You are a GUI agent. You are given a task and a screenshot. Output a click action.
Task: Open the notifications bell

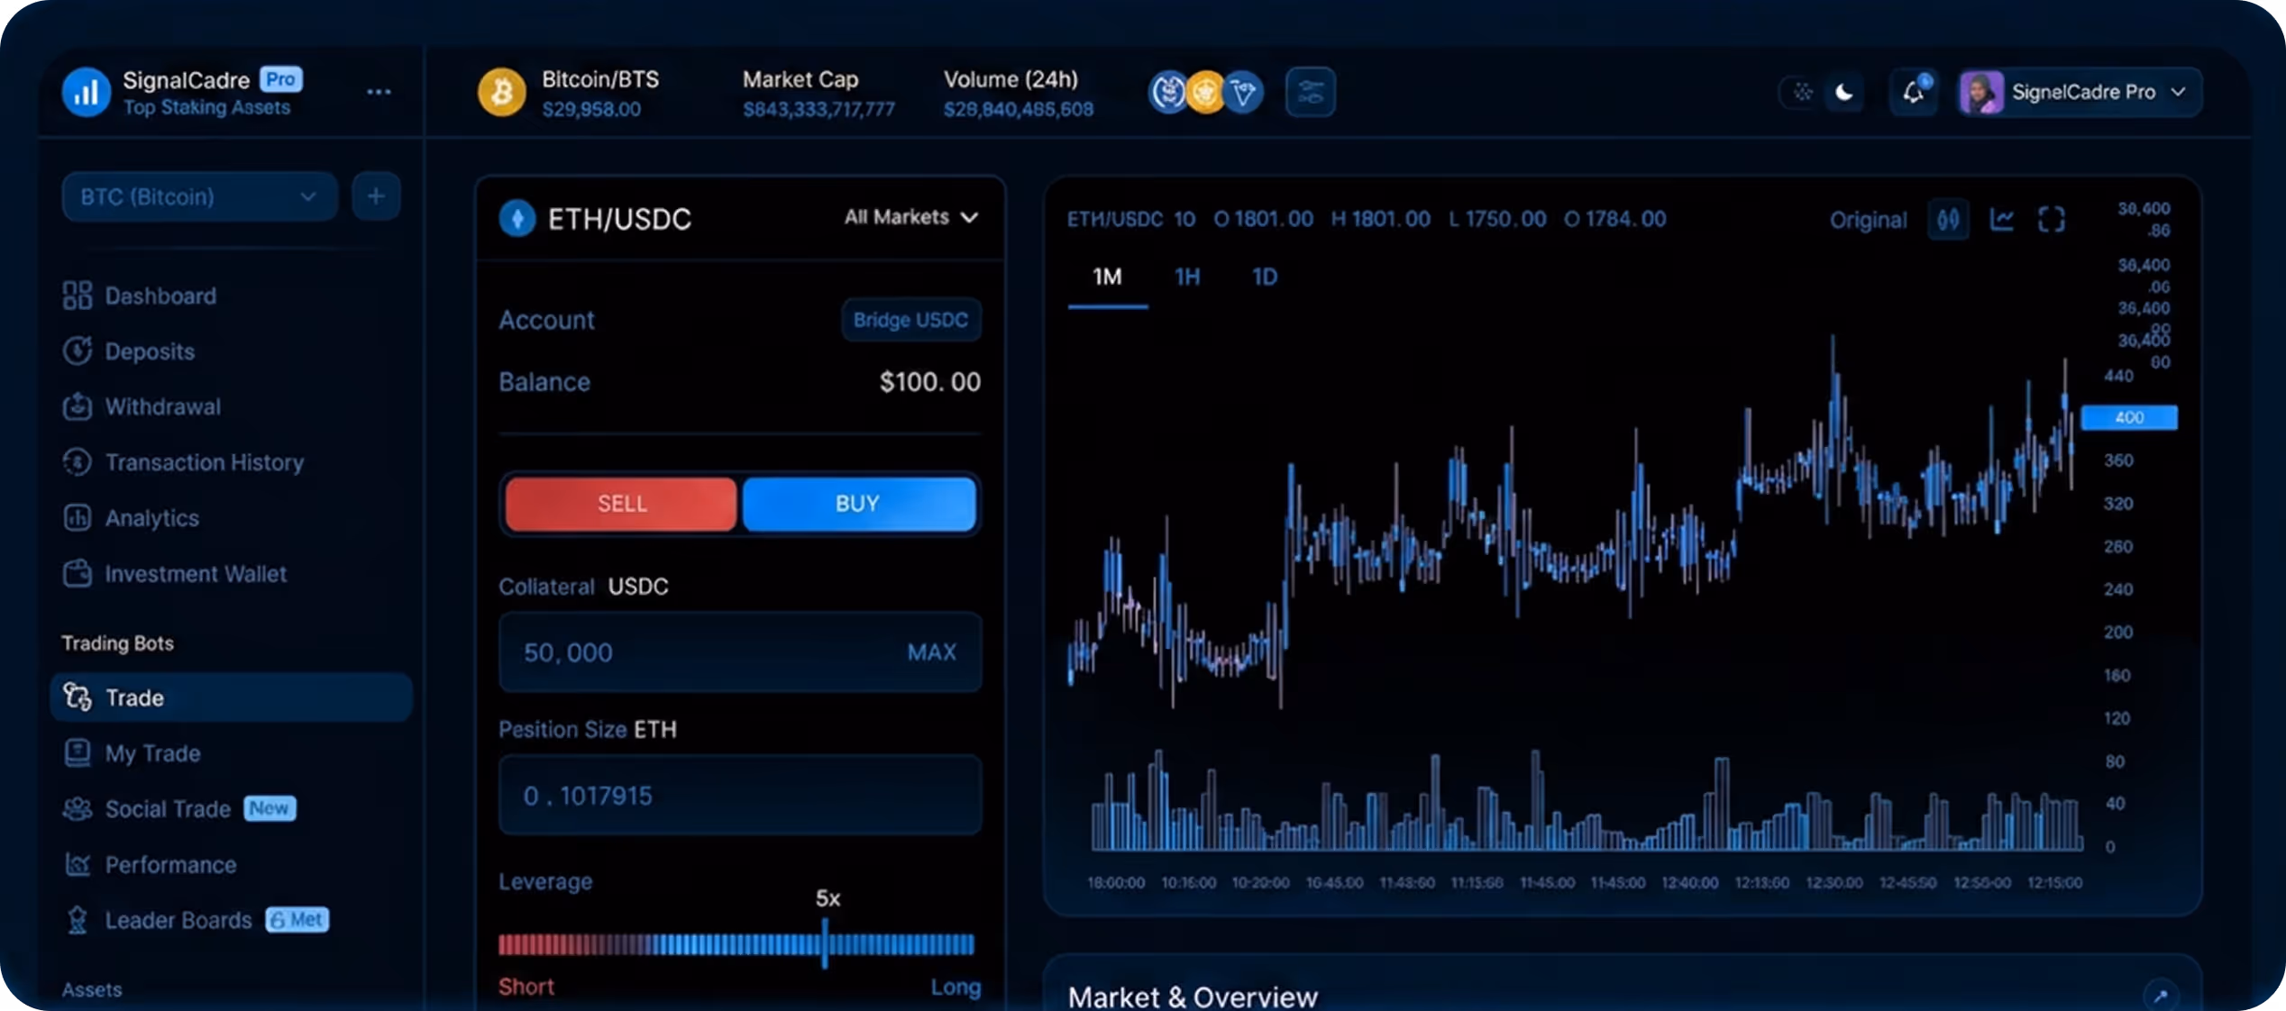tap(1914, 92)
